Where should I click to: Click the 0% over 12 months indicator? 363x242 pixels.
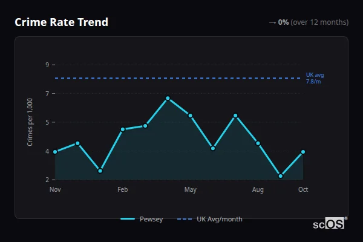[309, 22]
